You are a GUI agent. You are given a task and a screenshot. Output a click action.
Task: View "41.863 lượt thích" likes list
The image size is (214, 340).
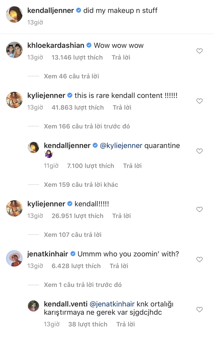[x=77, y=107]
